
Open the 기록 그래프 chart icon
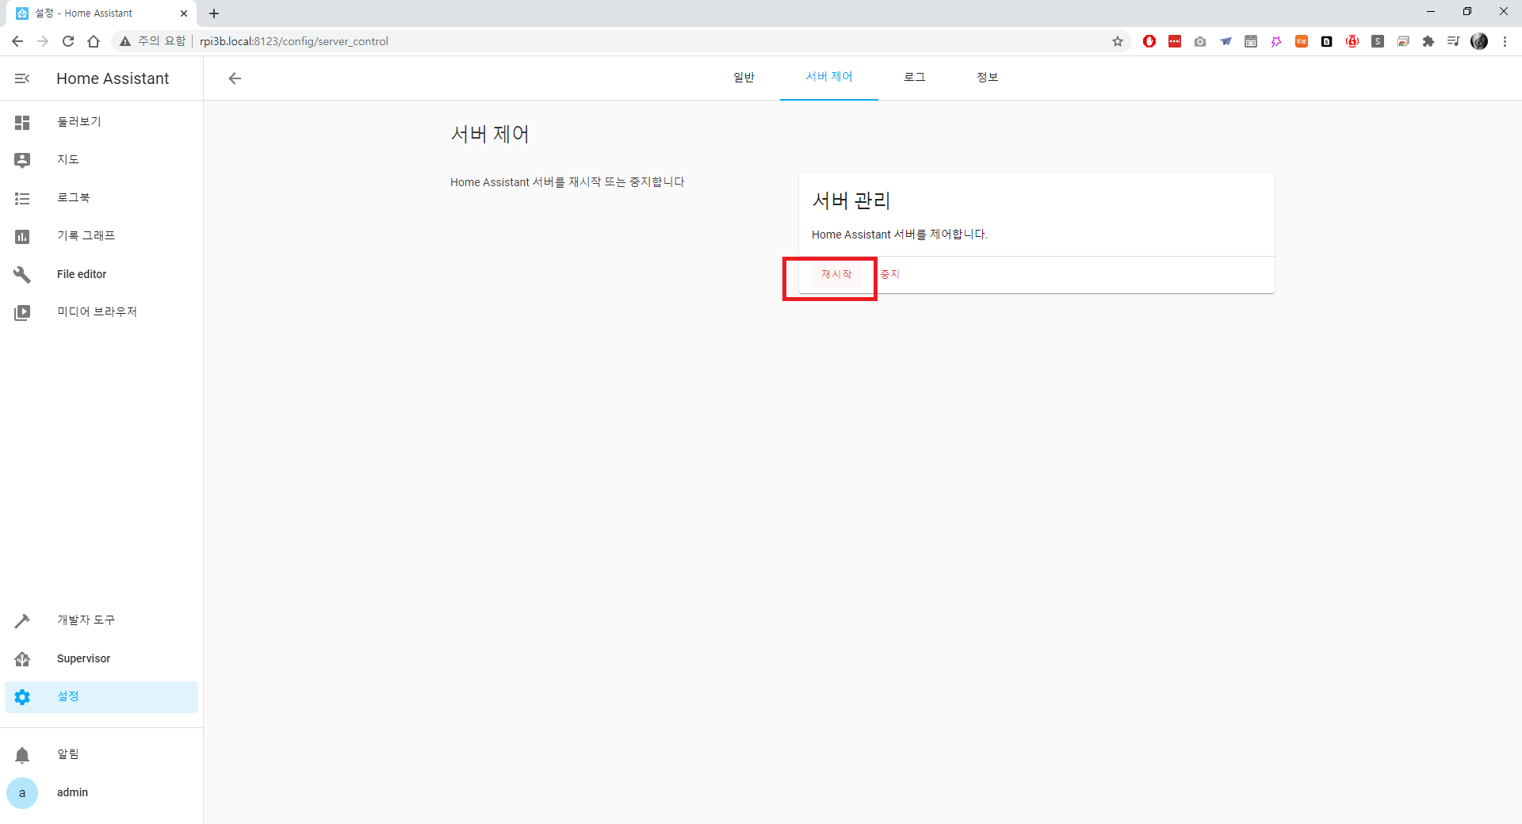pyautogui.click(x=22, y=236)
